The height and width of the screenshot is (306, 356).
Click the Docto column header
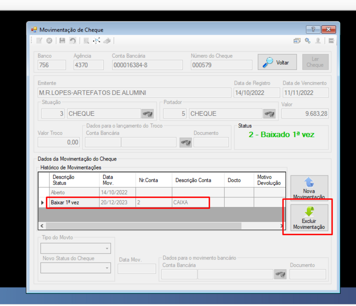coord(239,180)
